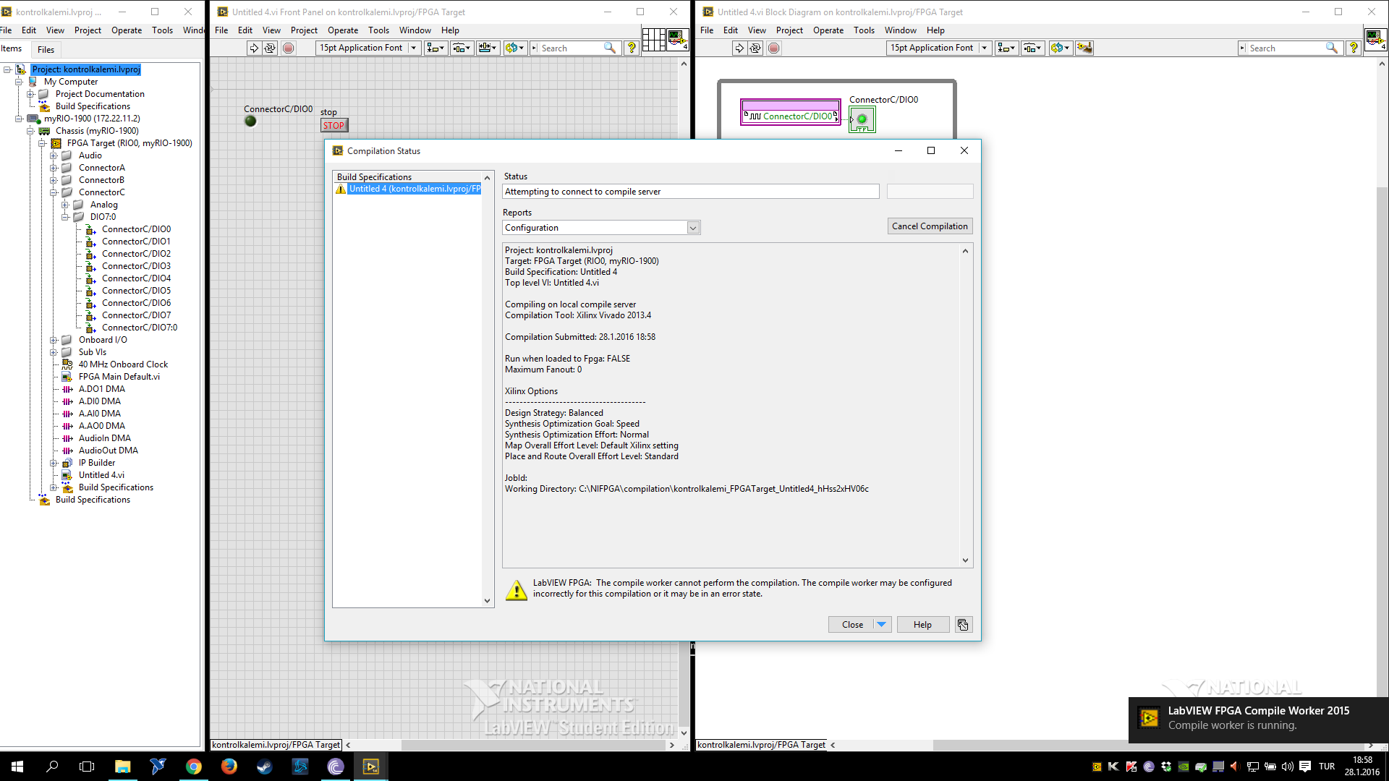The height and width of the screenshot is (781, 1389).
Task: Open the Close button dropdown arrow
Action: (881, 625)
